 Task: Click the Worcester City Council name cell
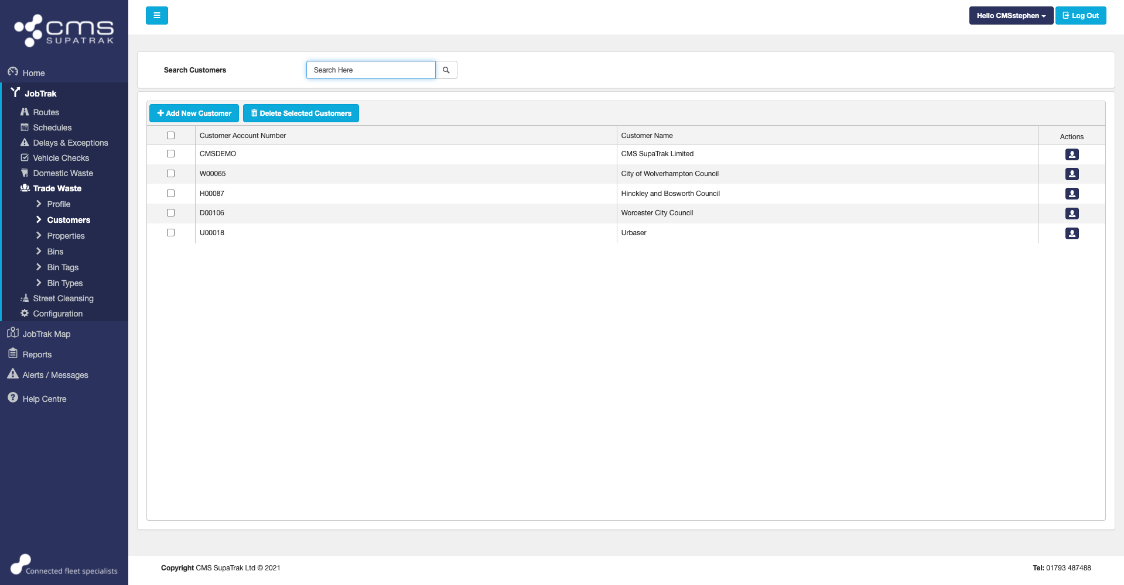[x=828, y=213]
